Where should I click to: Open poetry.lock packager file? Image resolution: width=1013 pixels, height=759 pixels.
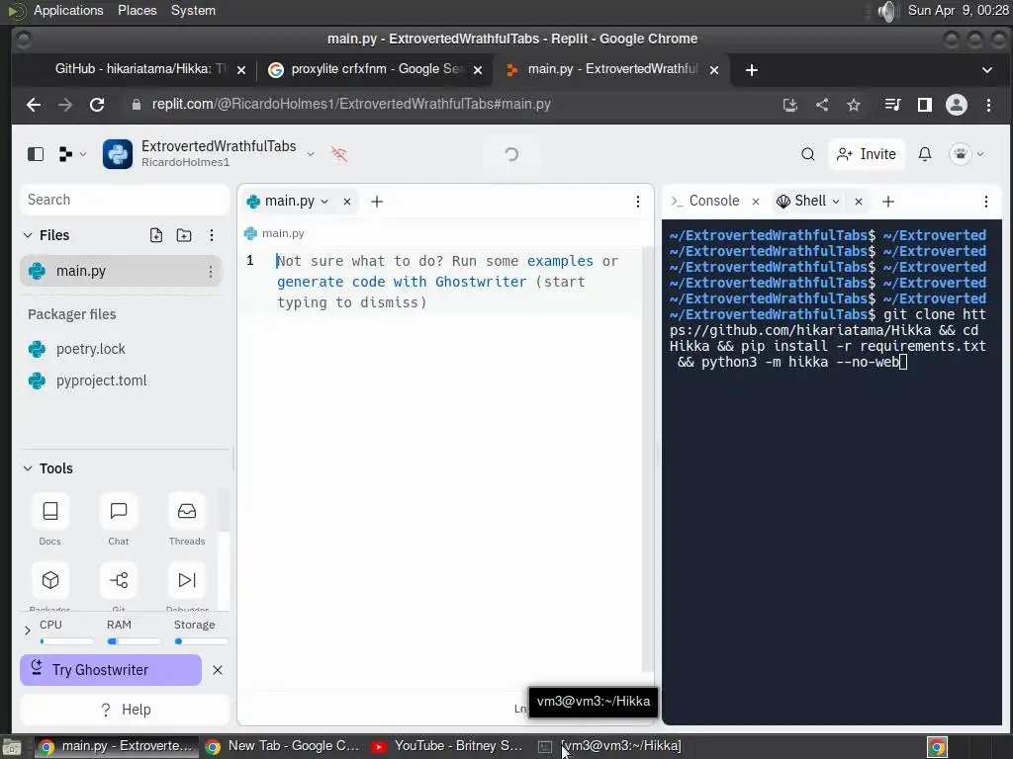point(90,349)
